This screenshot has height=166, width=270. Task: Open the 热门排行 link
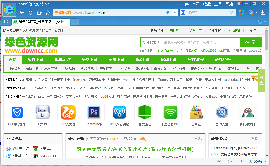[x=176, y=30]
